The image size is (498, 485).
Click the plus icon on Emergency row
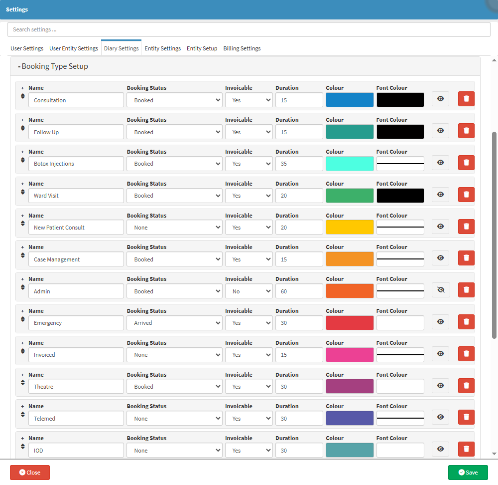click(x=22, y=311)
